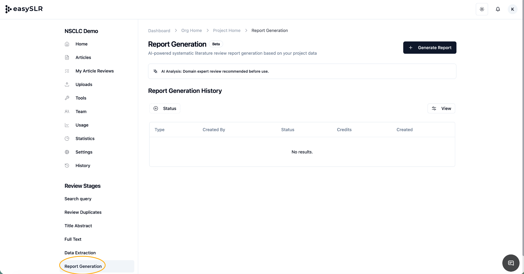Image resolution: width=524 pixels, height=274 pixels.
Task: Click the Statistics pie chart icon
Action: pyautogui.click(x=67, y=138)
